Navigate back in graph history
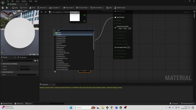 pyautogui.click(x=42, y=12)
